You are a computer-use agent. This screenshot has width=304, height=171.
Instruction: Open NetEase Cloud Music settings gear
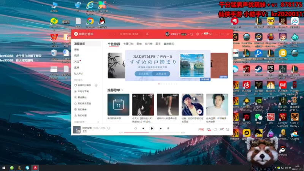click(197, 34)
